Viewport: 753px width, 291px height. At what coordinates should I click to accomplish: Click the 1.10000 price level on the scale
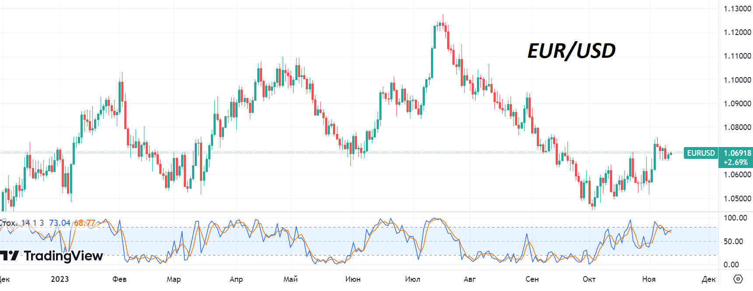[x=737, y=80]
